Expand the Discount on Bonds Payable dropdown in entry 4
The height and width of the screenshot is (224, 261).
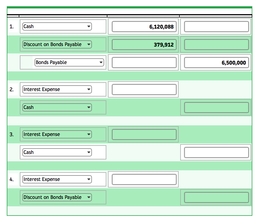[x=89, y=197]
